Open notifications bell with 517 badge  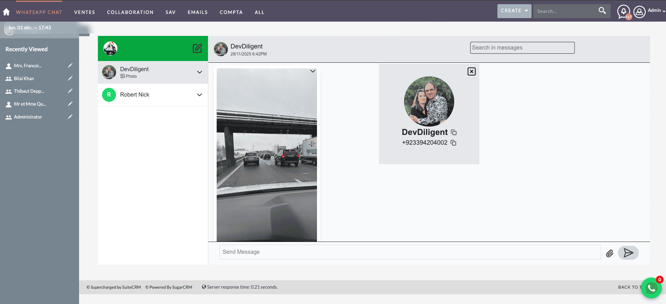(623, 11)
